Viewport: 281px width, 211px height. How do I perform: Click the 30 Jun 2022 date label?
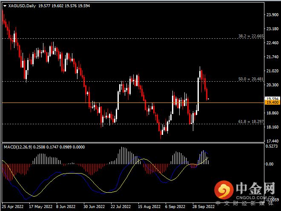point(94,206)
